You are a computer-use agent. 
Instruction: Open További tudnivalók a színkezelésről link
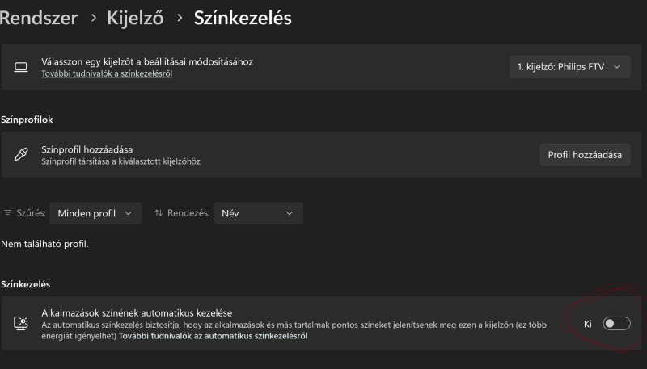pyautogui.click(x=107, y=73)
